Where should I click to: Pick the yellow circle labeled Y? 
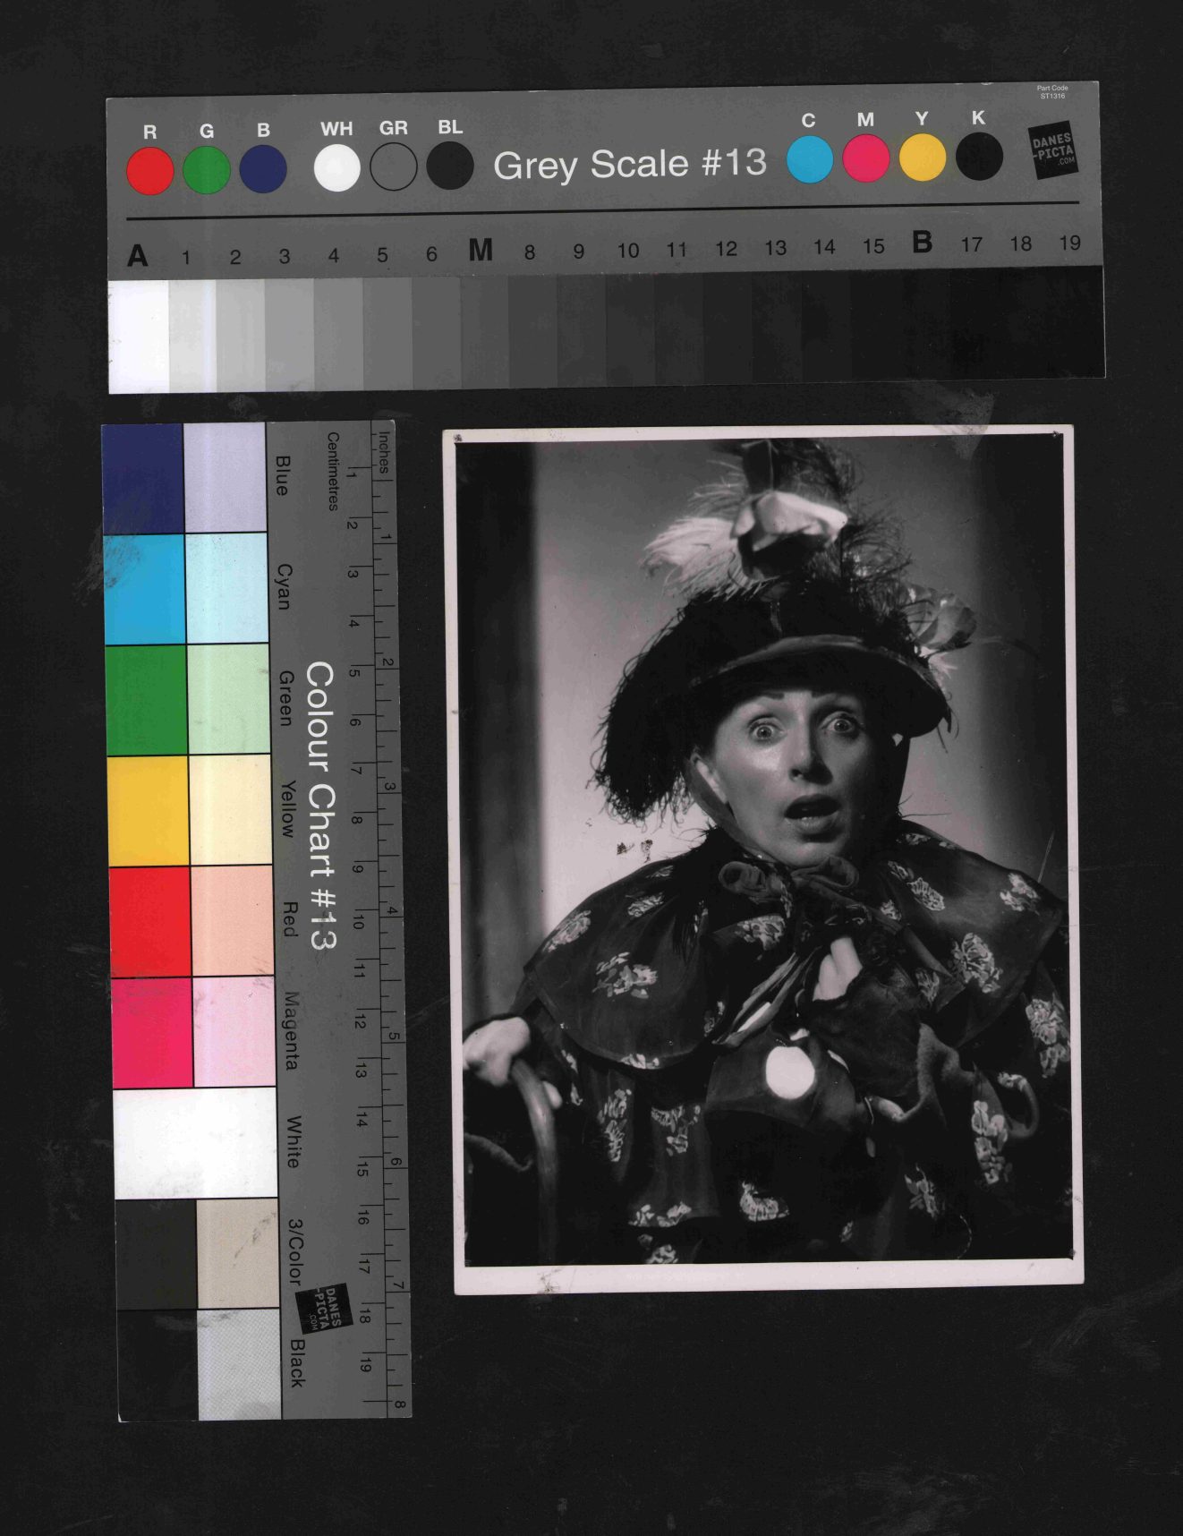pos(923,158)
